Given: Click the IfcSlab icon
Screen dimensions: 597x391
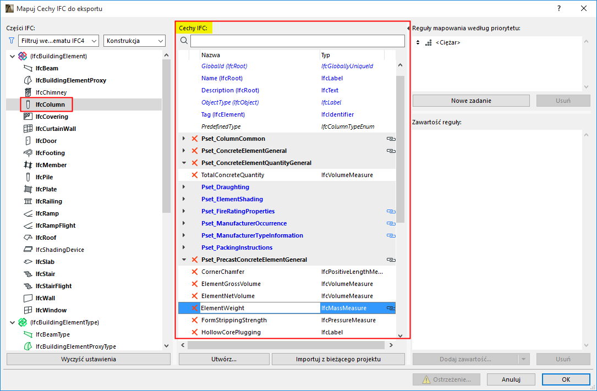Looking at the screenshot, I should click(x=28, y=262).
